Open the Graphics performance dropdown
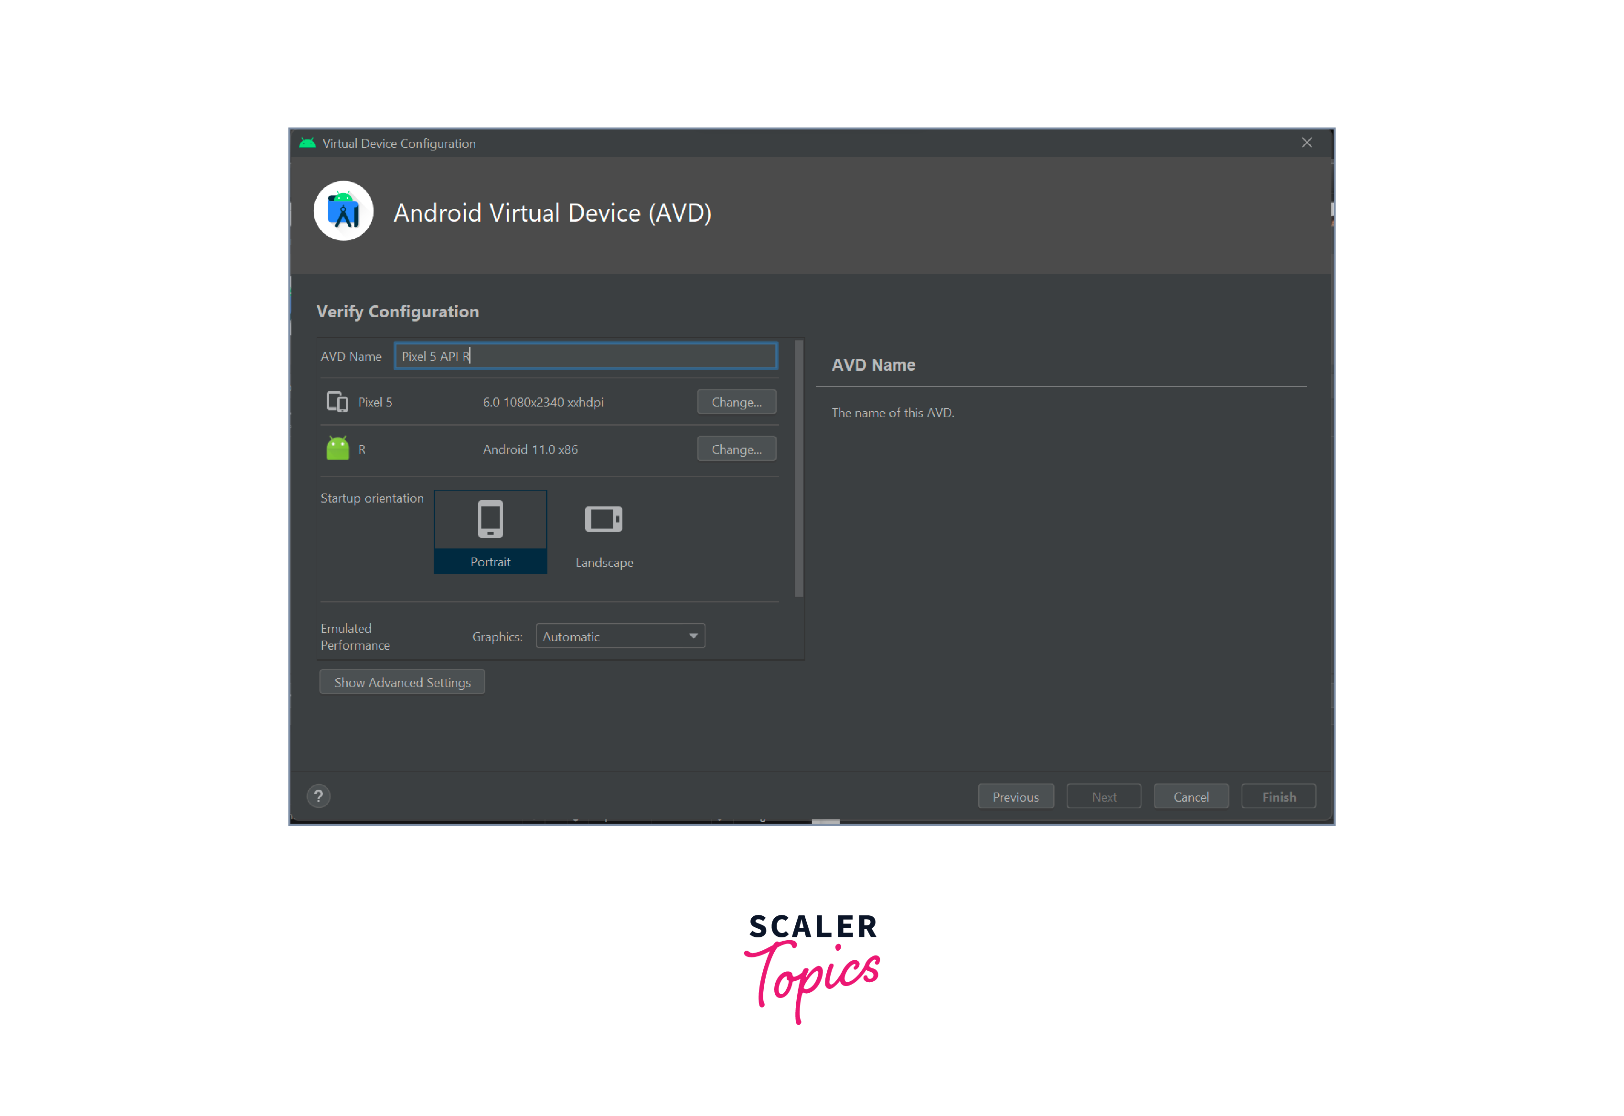 tap(624, 636)
